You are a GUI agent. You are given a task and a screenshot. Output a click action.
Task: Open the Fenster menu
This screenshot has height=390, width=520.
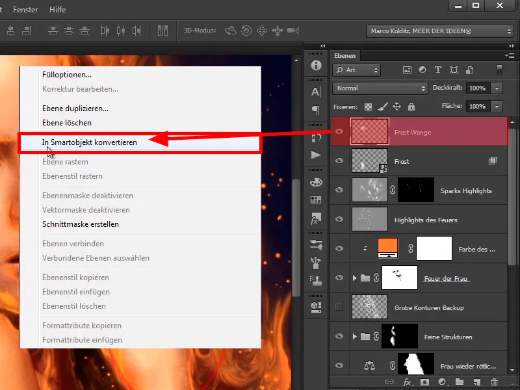coord(25,10)
